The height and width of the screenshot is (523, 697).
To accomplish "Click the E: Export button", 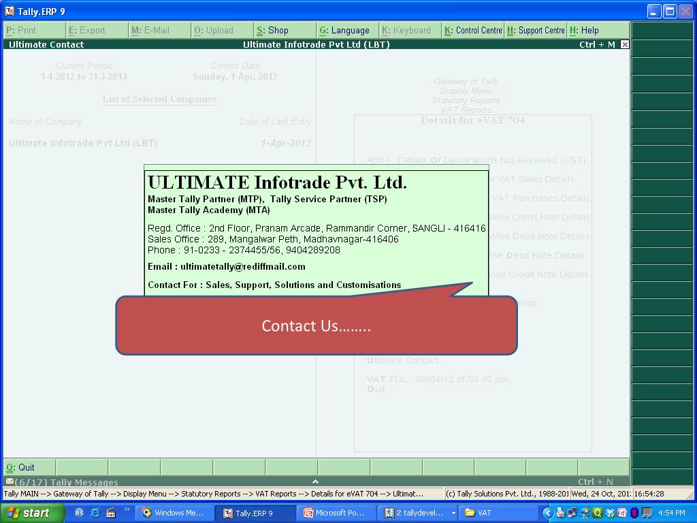I will point(97,30).
